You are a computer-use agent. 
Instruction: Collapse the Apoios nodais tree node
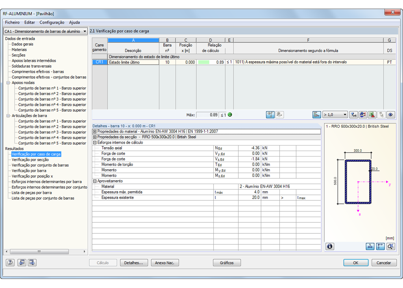[x=8, y=83]
